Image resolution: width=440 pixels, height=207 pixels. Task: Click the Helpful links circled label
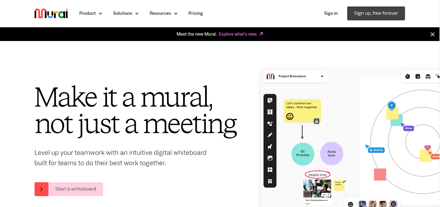click(x=317, y=175)
